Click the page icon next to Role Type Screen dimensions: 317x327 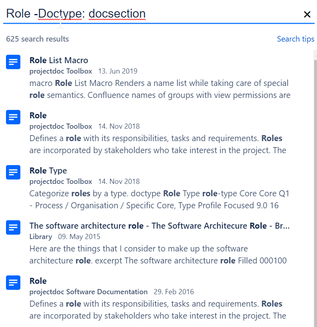[13, 172]
